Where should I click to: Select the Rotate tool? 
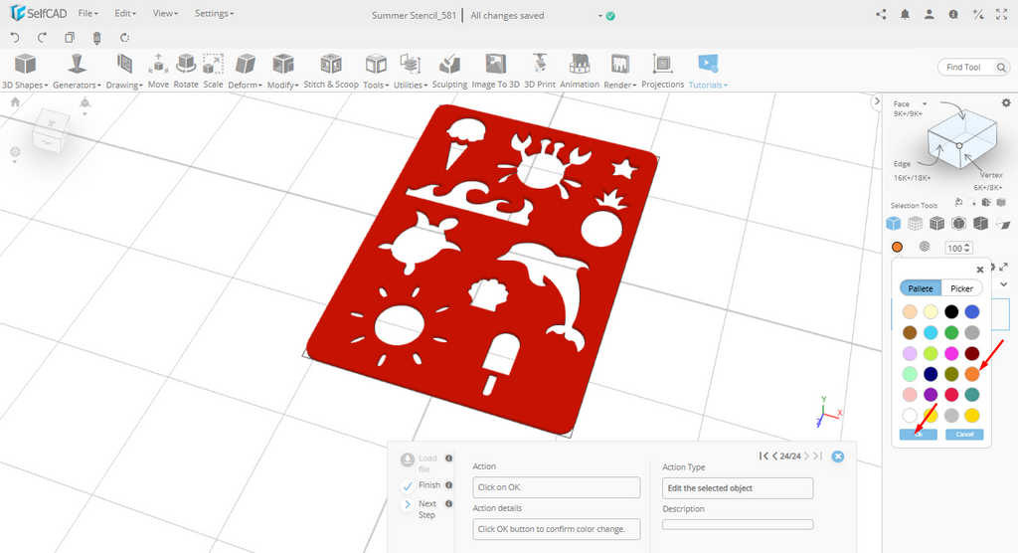(x=186, y=71)
